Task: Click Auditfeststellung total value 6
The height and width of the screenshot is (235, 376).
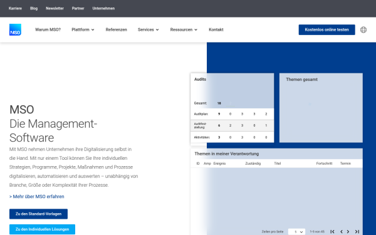Action: 219,125
